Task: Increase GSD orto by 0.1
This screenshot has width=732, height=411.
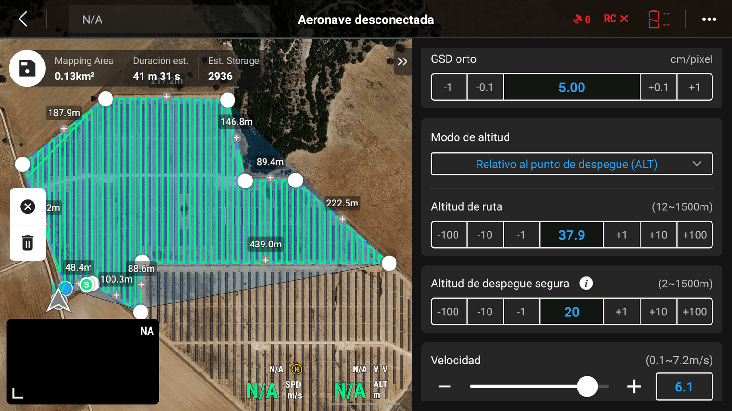Action: coord(658,87)
